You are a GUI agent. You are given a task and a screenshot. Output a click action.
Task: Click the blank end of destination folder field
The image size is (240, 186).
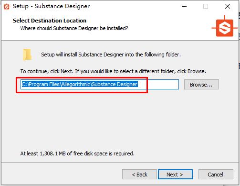(x=158, y=84)
